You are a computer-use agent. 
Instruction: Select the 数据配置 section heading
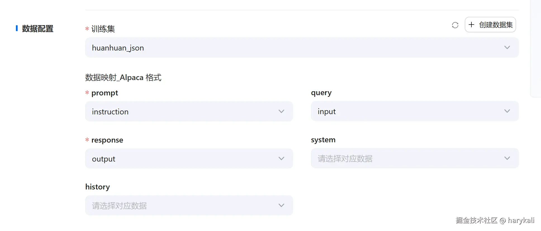[37, 28]
